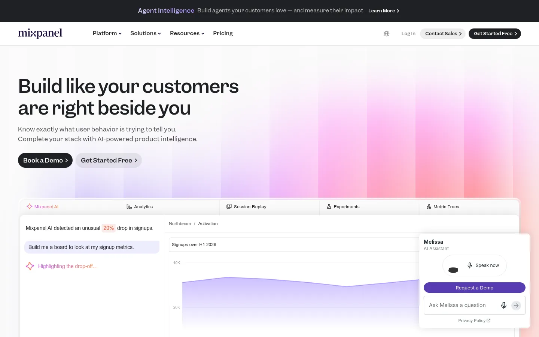539x337 pixels.
Task: Click the Book a Demo button
Action: 45,160
